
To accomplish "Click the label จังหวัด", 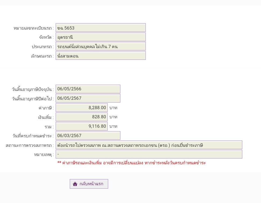I will coord(47,37).
